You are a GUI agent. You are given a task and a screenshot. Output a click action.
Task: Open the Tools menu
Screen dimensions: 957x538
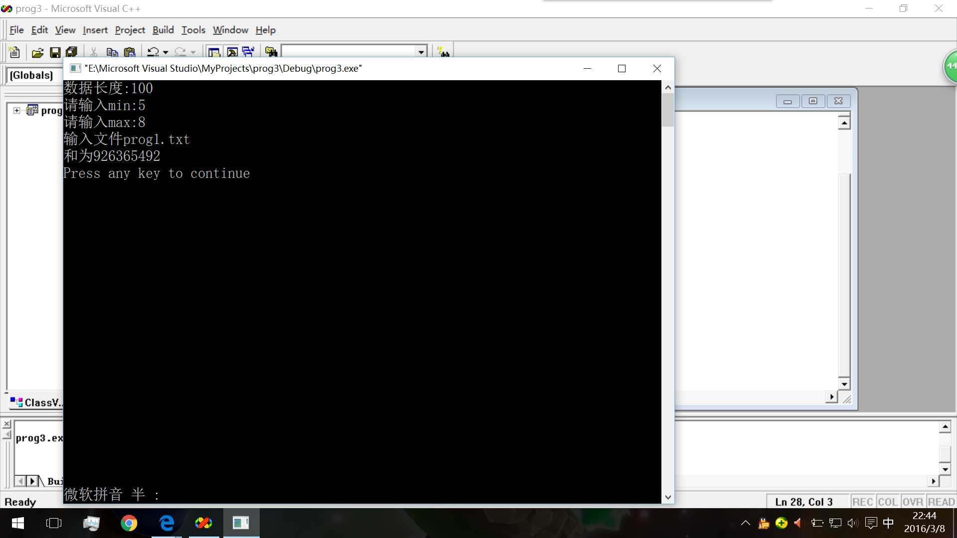click(x=193, y=30)
